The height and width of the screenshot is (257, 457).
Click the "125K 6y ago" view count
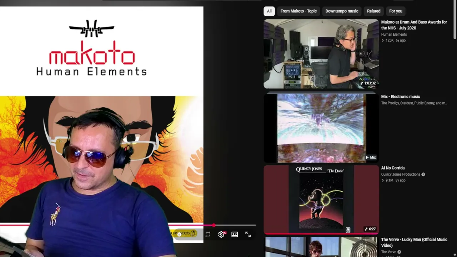[393, 41]
